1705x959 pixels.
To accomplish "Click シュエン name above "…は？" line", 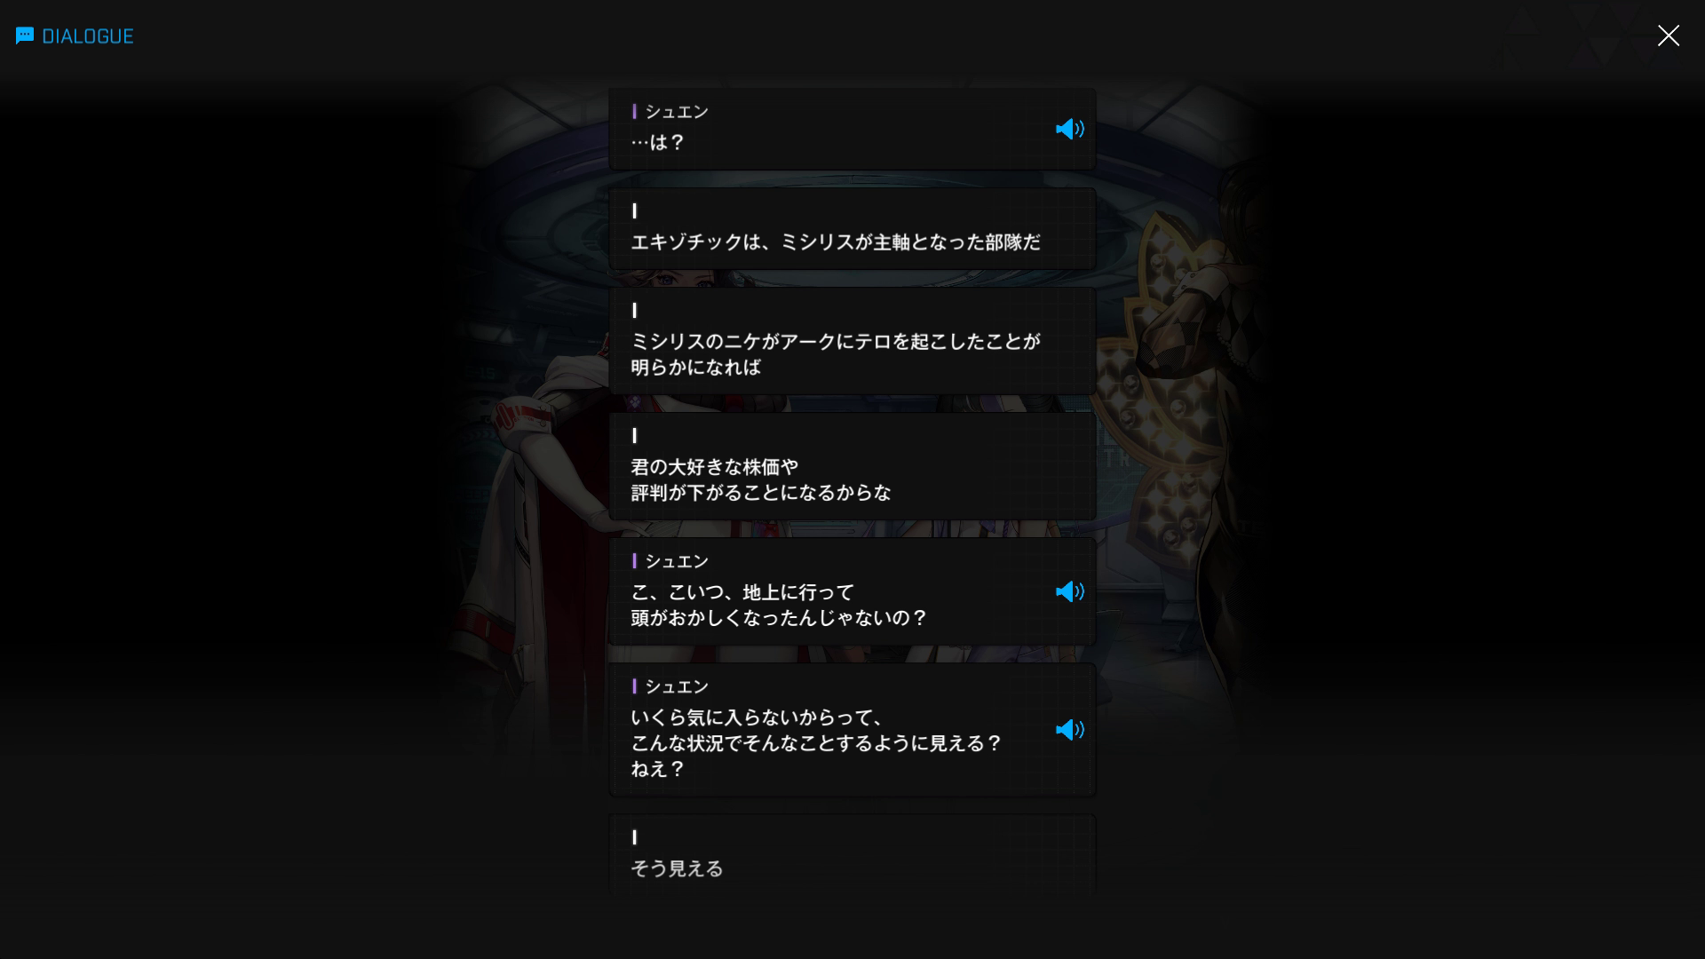I will [677, 112].
